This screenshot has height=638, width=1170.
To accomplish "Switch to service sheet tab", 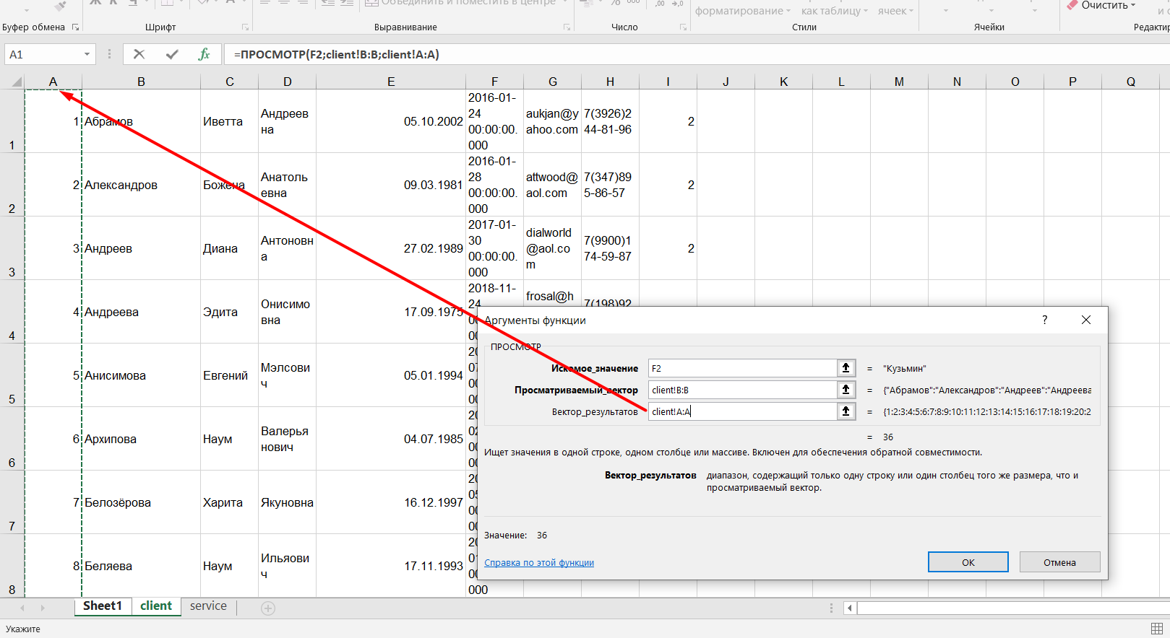I will (x=208, y=606).
